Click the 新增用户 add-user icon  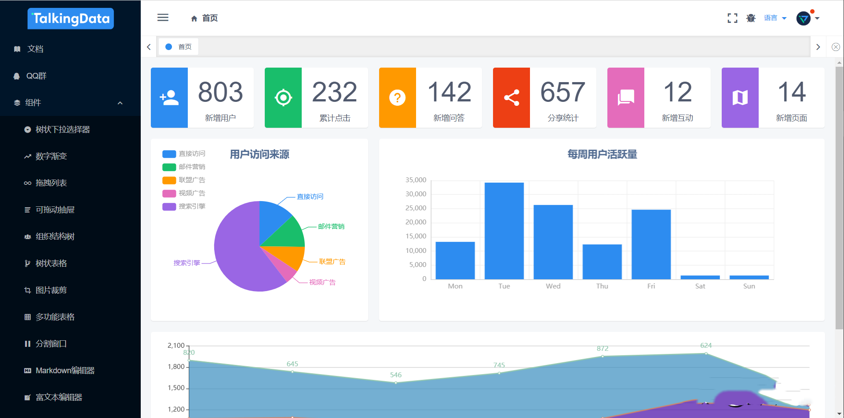(169, 97)
